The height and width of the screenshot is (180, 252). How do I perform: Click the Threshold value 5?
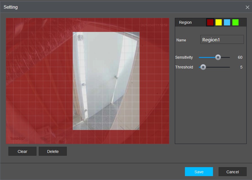241,67
